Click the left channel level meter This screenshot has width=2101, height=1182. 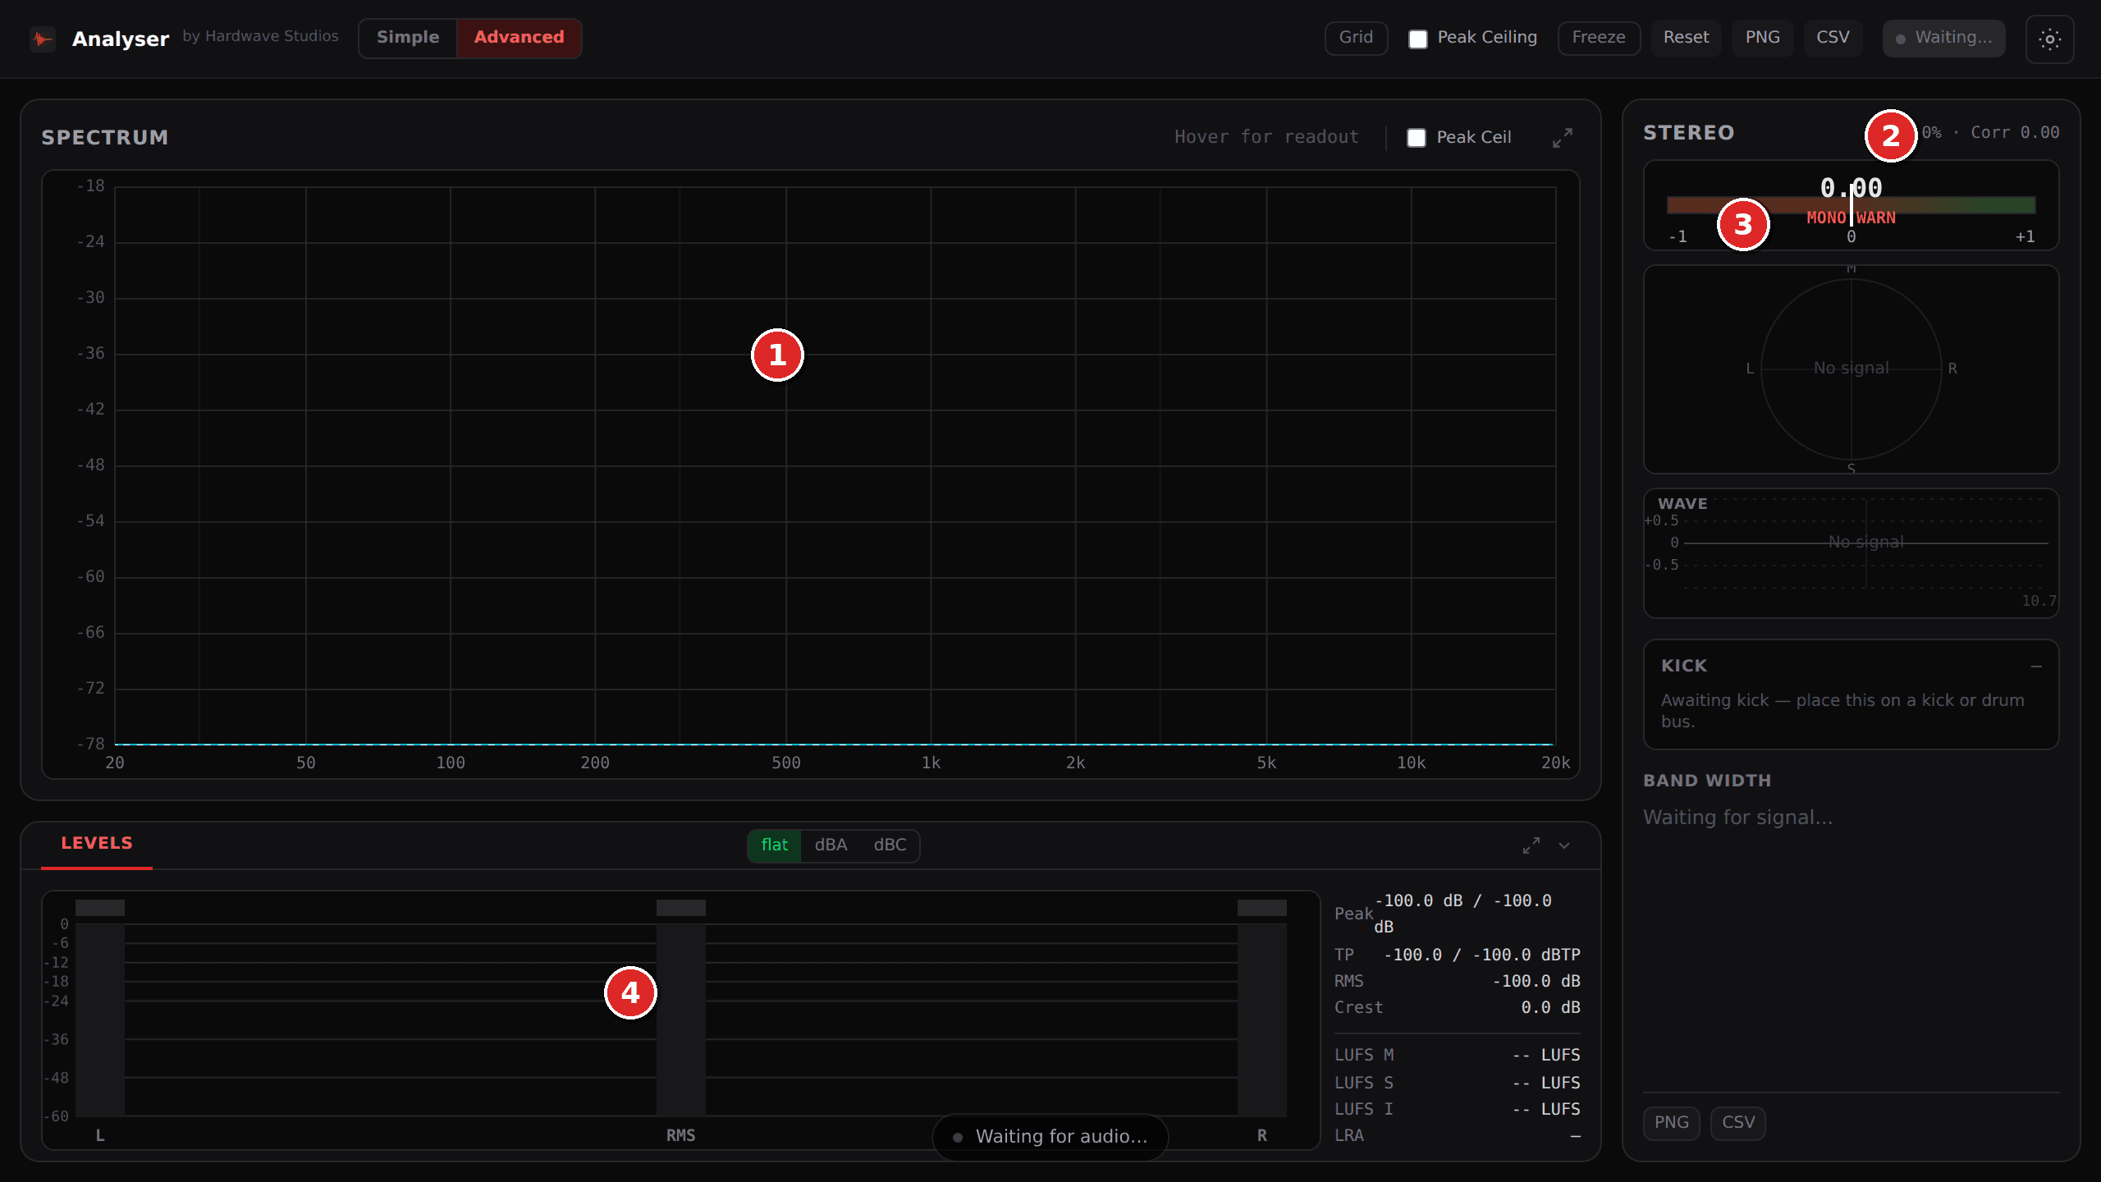[x=100, y=1008]
